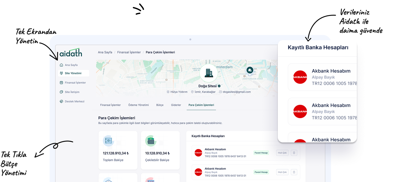Click the person icon beside Hülya Yıldırım
This screenshot has height=182, width=420.
tap(168, 92)
